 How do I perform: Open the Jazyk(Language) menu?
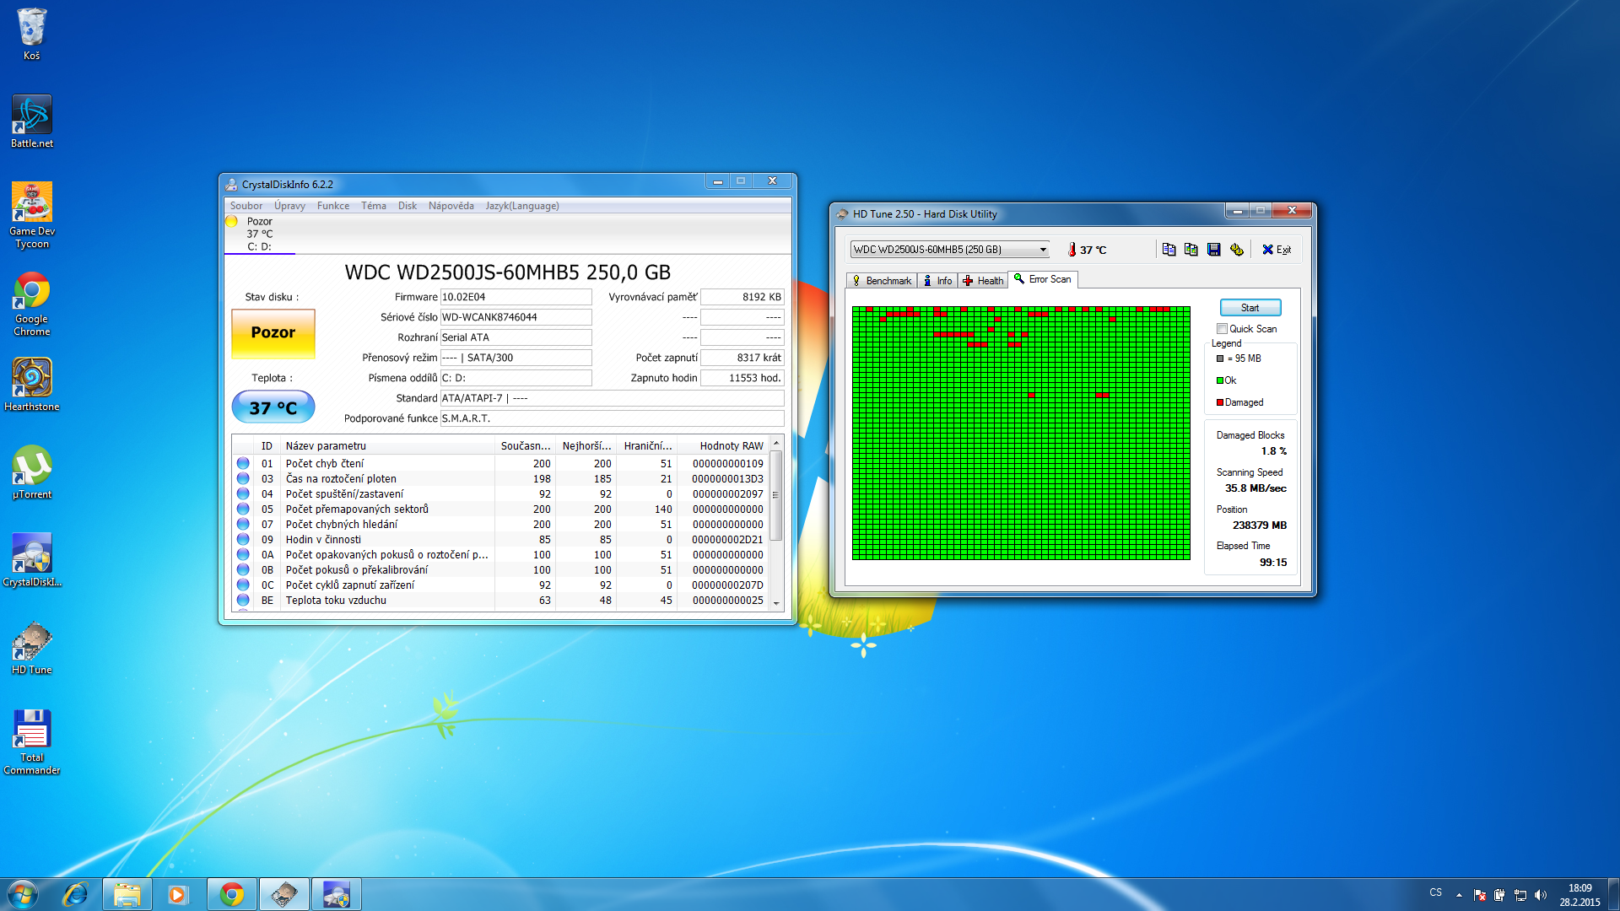pyautogui.click(x=521, y=206)
